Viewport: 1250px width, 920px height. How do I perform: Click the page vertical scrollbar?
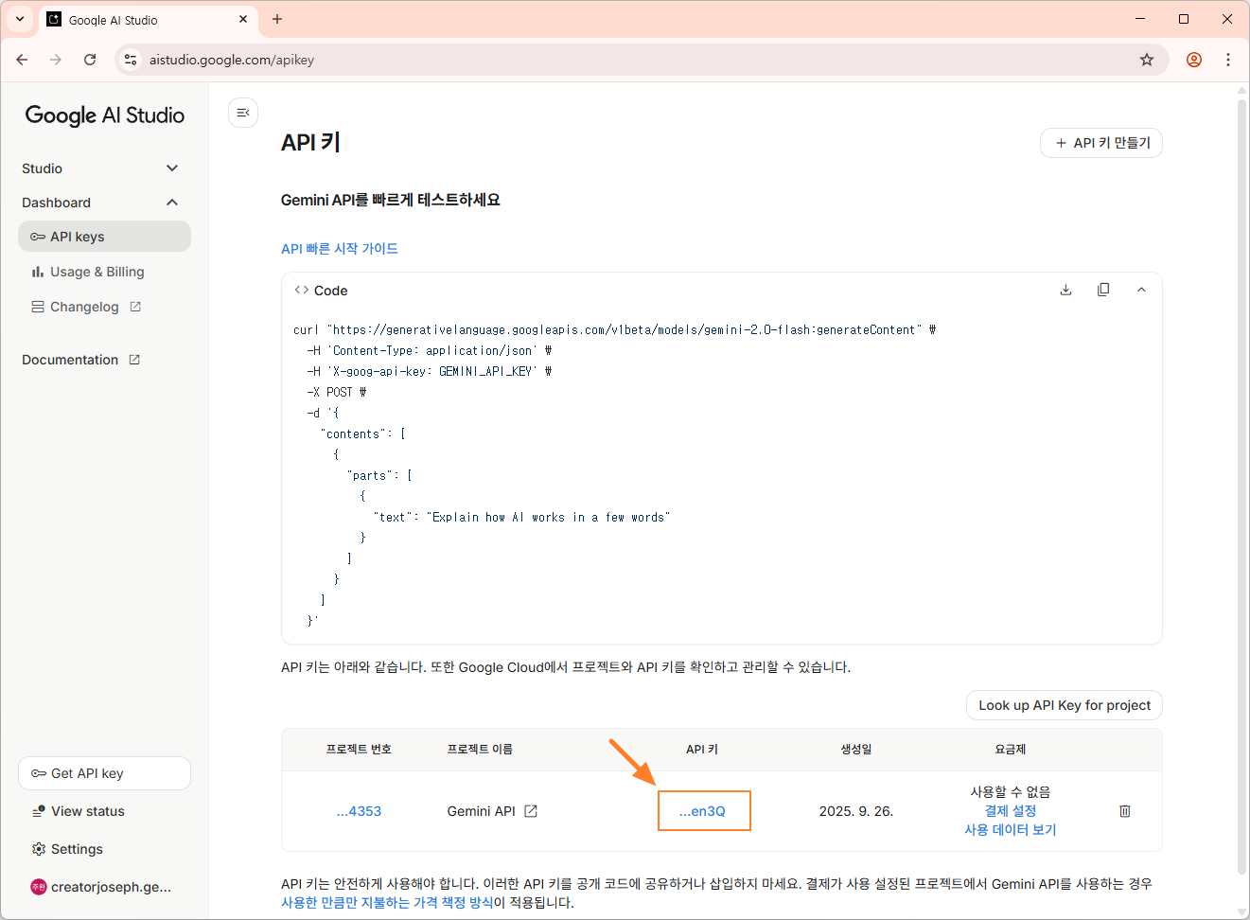pyautogui.click(x=1242, y=486)
